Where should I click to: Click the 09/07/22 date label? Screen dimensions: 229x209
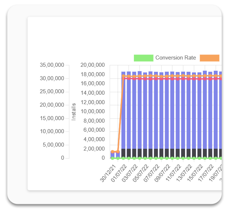[x=162, y=173]
